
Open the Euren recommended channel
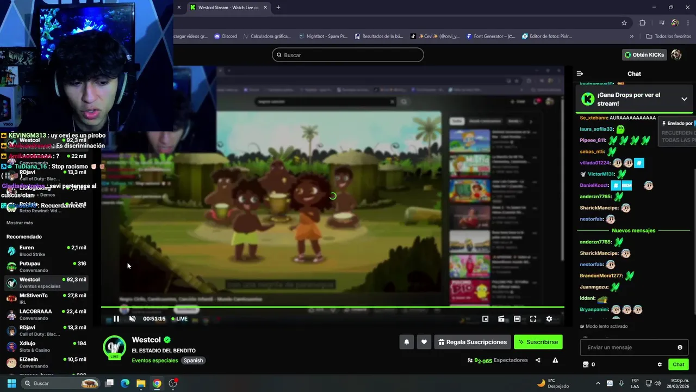coord(46,250)
